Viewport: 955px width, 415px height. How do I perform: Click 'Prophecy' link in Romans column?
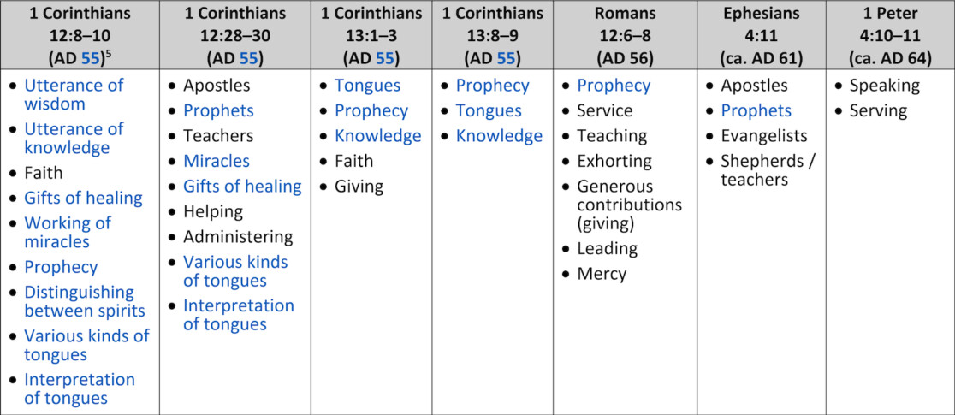point(614,86)
